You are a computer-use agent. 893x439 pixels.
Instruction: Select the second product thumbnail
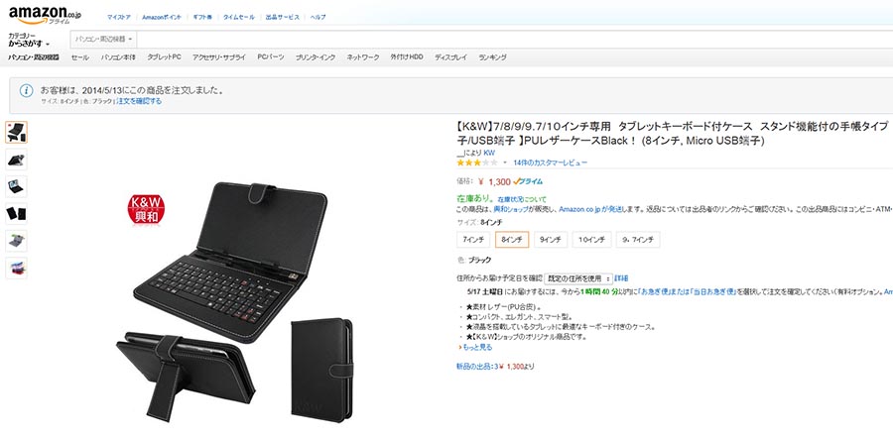pyautogui.click(x=16, y=160)
